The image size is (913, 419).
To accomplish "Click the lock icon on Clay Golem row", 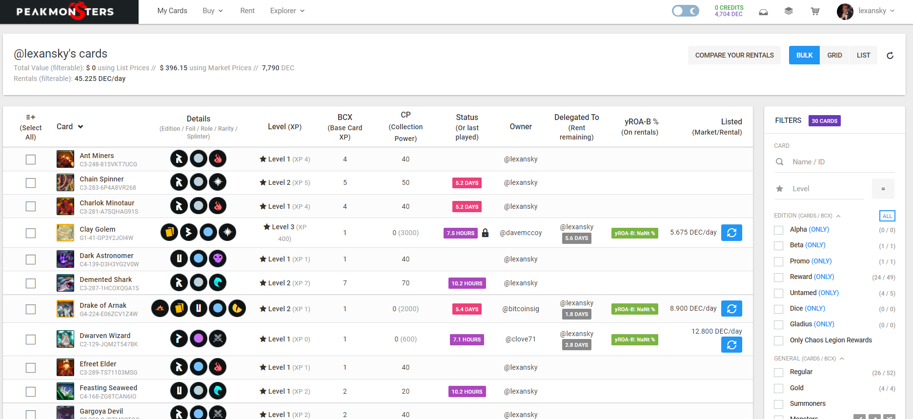I will (x=485, y=233).
